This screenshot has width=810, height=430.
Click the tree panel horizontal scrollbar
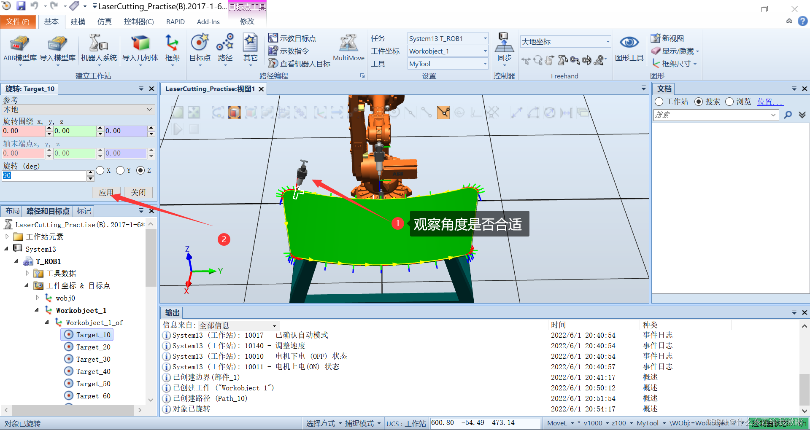click(x=73, y=410)
